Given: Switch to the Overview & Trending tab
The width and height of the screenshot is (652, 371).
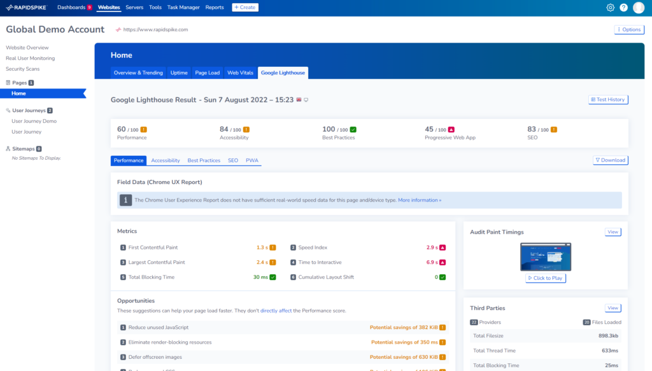Looking at the screenshot, I should click(138, 73).
